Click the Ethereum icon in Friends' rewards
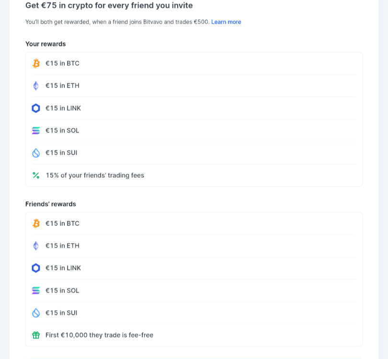 36,246
